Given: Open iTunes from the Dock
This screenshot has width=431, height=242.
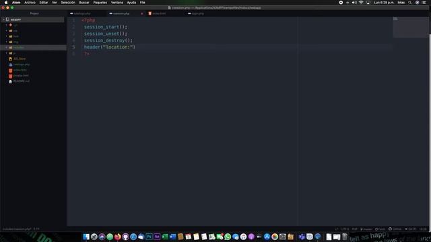Looking at the screenshot, I should 243,237.
